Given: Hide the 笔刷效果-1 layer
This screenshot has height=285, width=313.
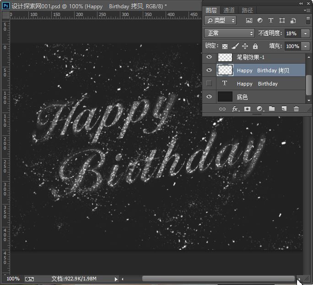Looking at the screenshot, I should point(209,57).
